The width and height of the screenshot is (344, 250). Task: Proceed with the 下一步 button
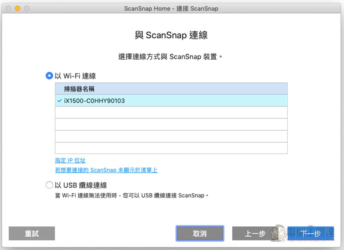[310, 233]
